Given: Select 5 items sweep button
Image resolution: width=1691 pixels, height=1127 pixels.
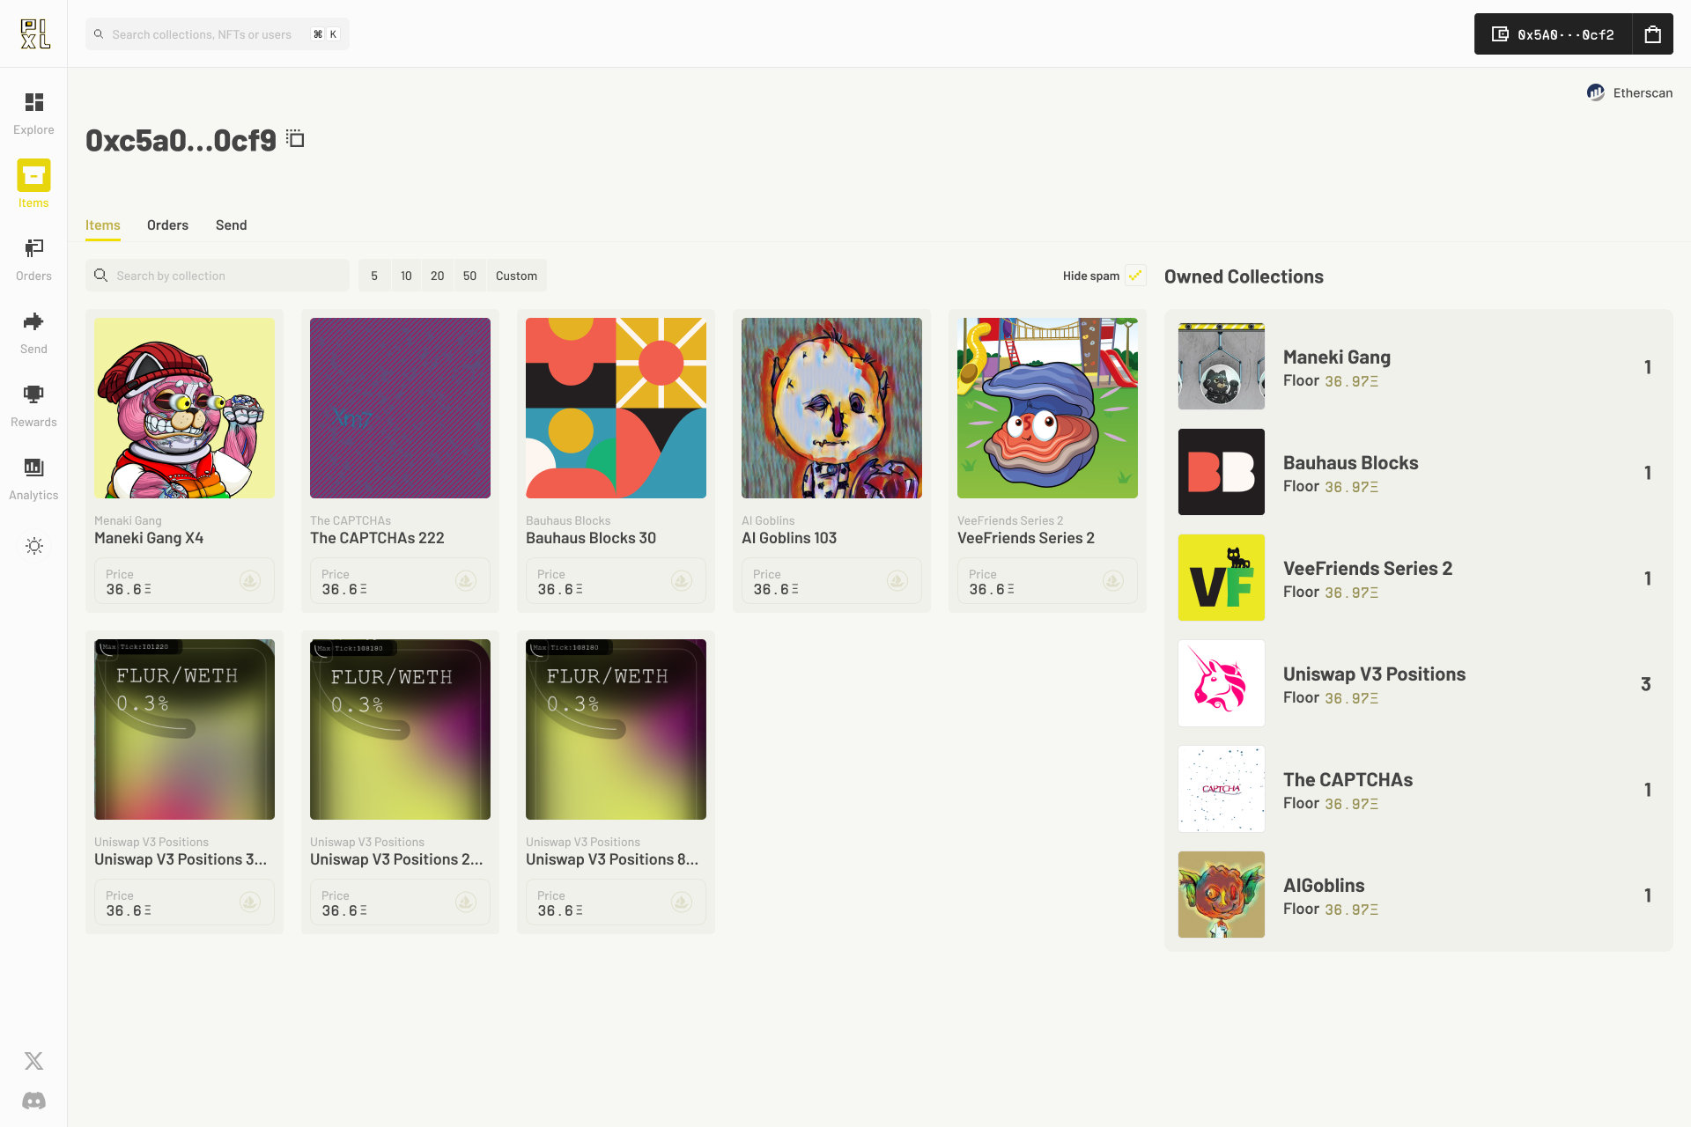Looking at the screenshot, I should click(374, 276).
